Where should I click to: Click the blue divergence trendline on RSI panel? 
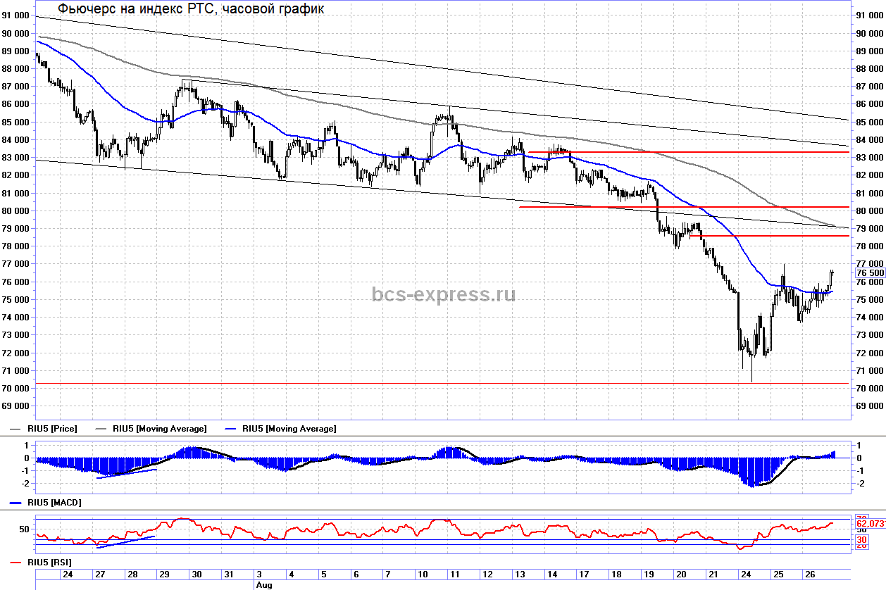125,541
